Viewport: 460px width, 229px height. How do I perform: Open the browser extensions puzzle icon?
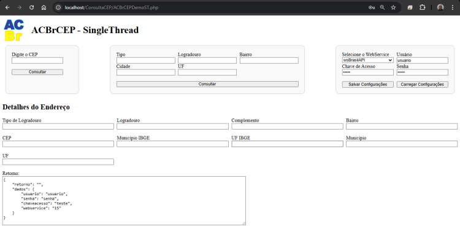(x=422, y=7)
